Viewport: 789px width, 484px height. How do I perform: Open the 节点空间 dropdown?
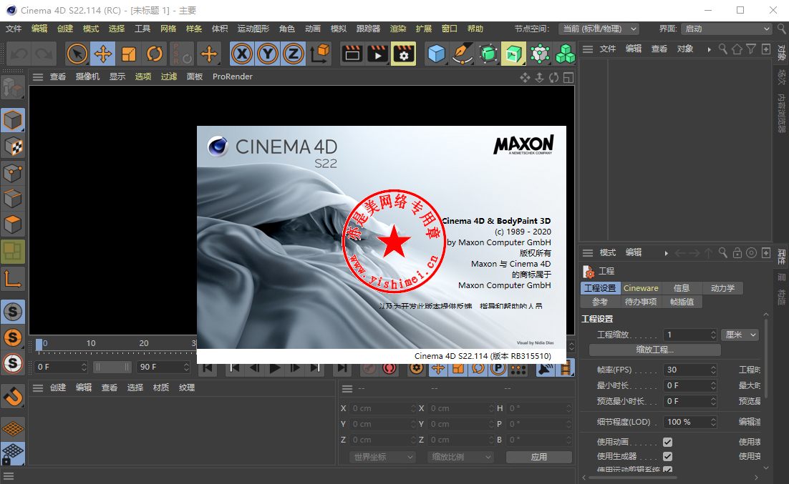pos(599,29)
